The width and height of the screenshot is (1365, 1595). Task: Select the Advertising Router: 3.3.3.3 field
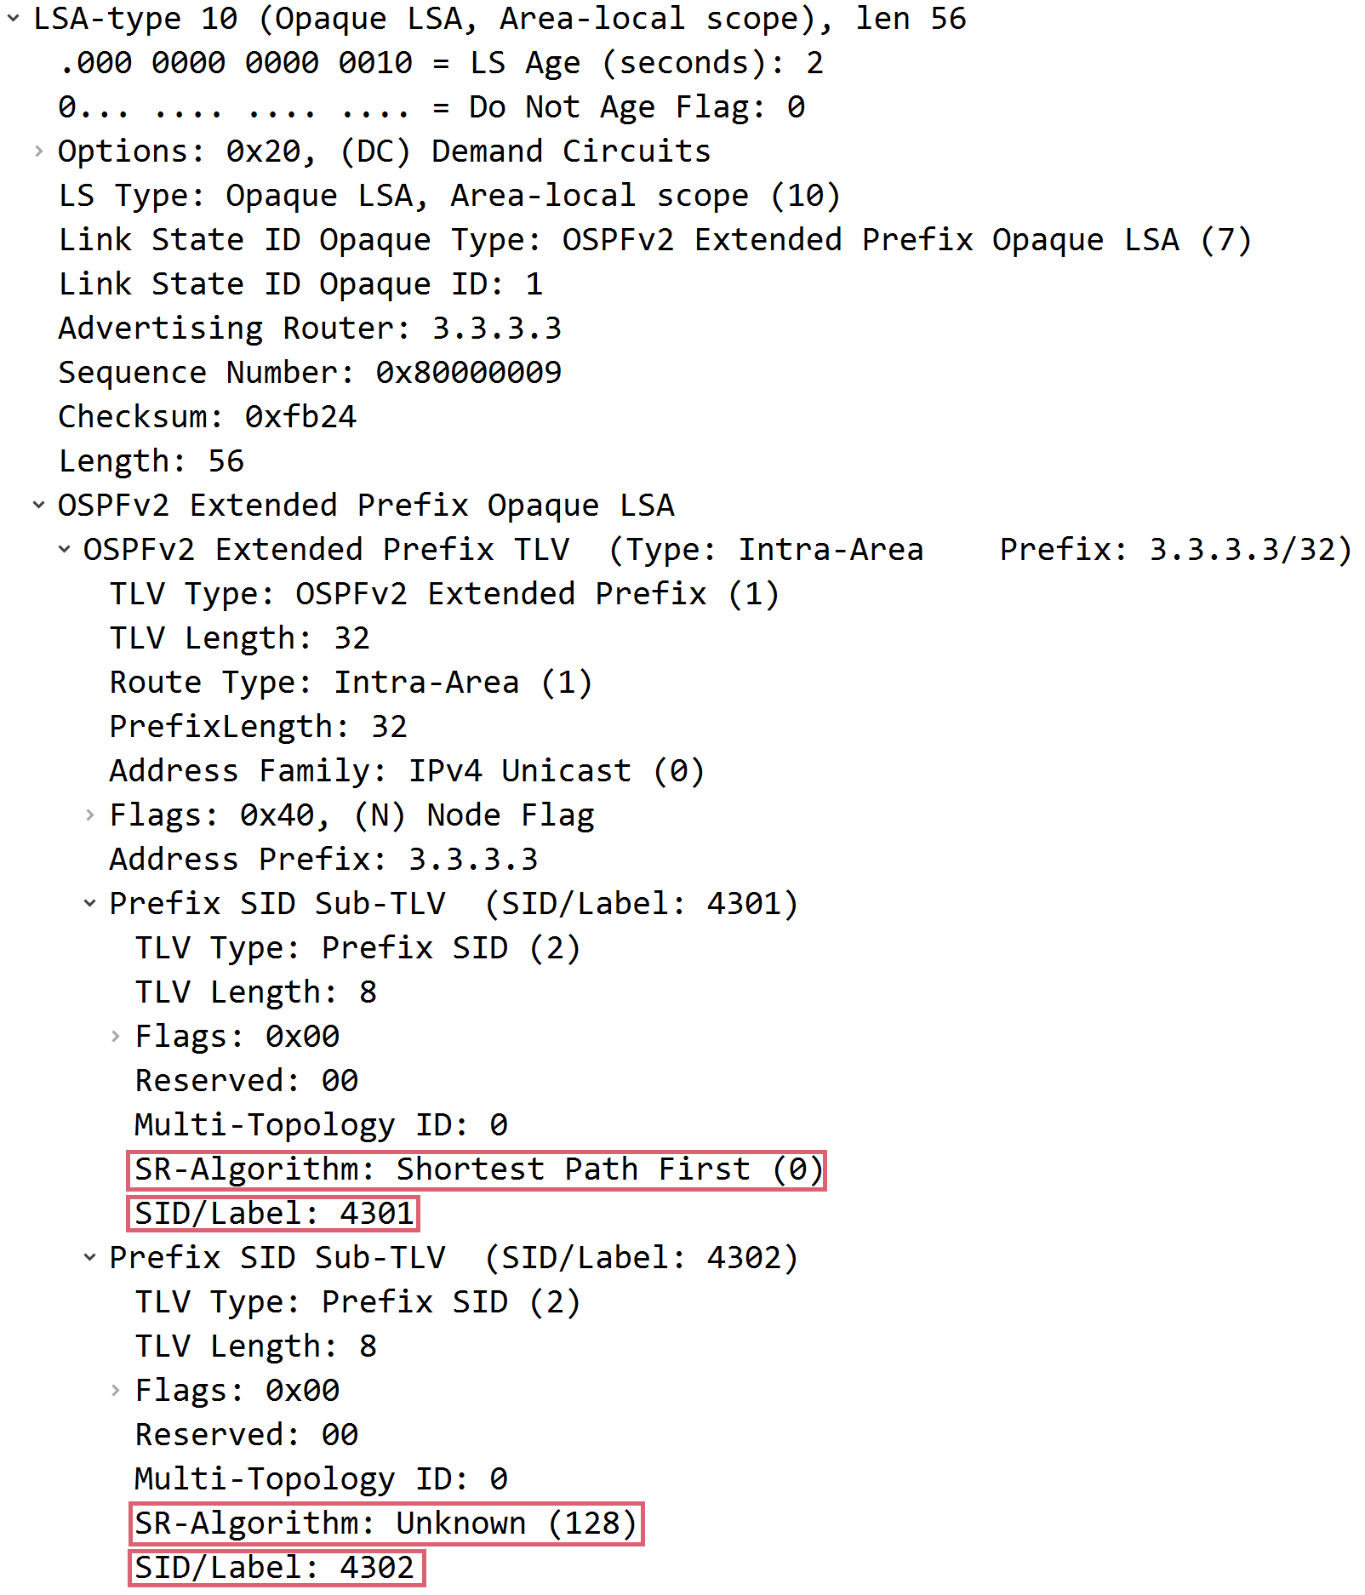tap(311, 328)
